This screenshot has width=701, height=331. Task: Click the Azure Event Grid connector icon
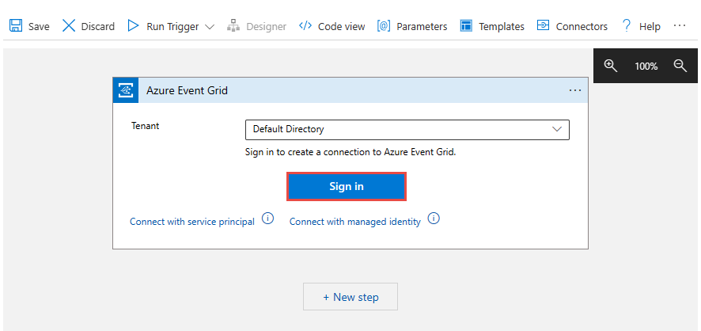(x=126, y=90)
